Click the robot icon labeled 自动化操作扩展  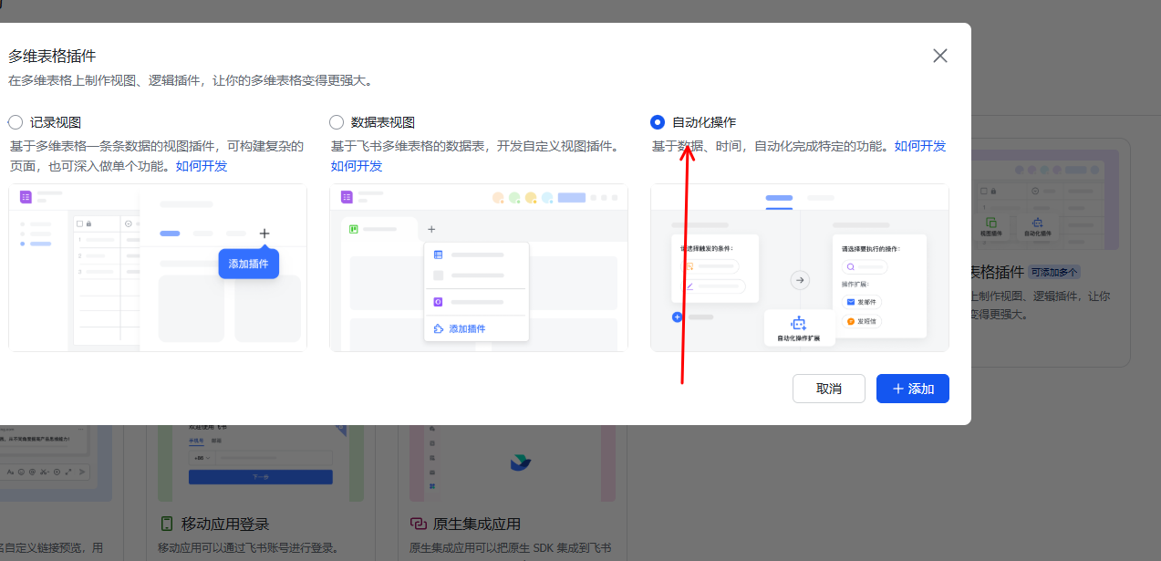point(799,323)
